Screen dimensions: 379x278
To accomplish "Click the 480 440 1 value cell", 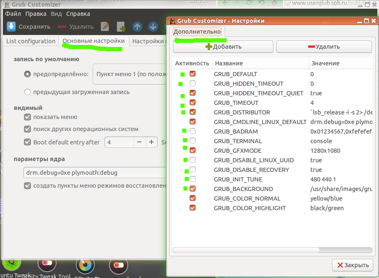I will 323,179.
